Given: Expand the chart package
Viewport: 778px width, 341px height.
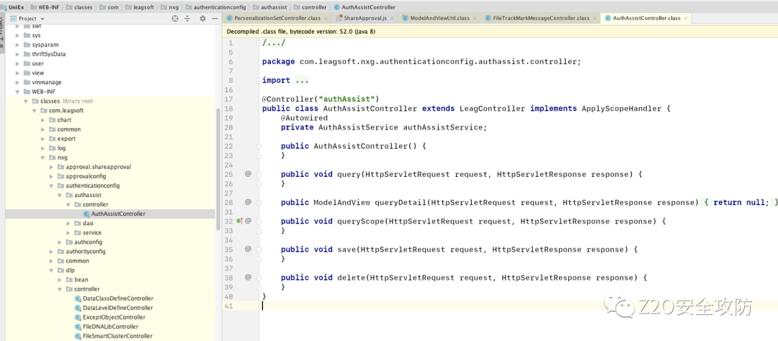Looking at the screenshot, I should coord(43,120).
